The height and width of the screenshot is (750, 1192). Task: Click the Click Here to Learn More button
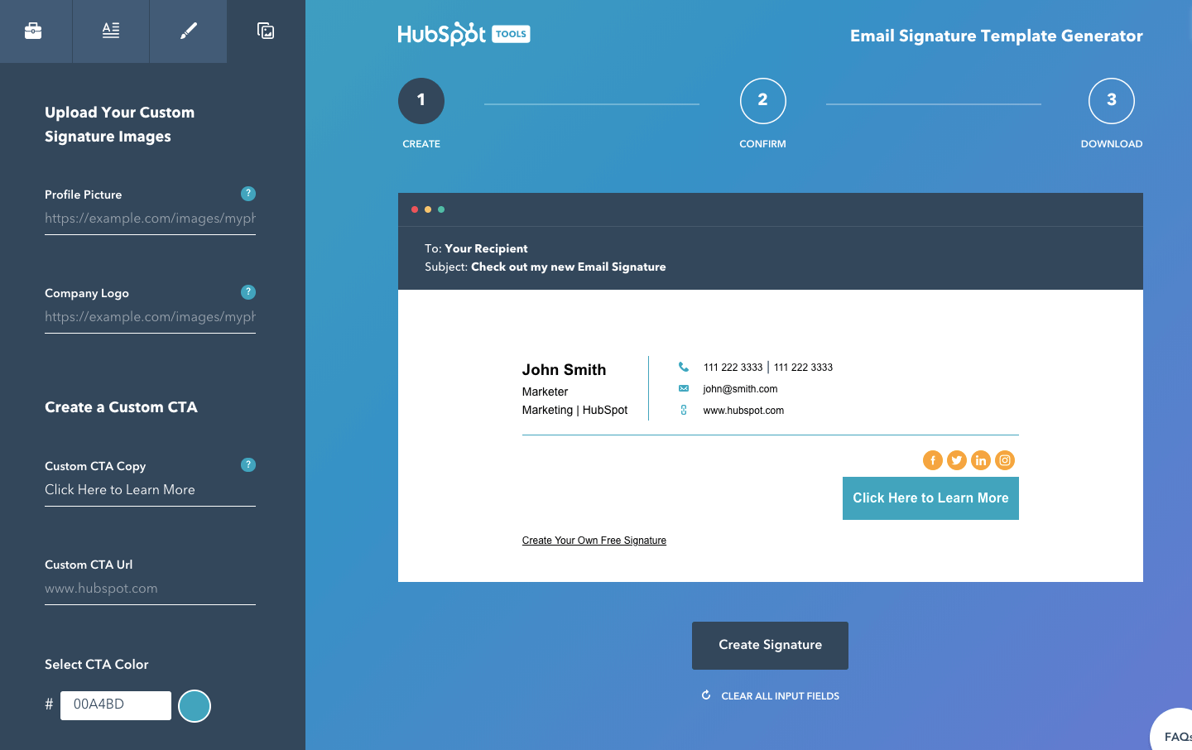coord(930,498)
